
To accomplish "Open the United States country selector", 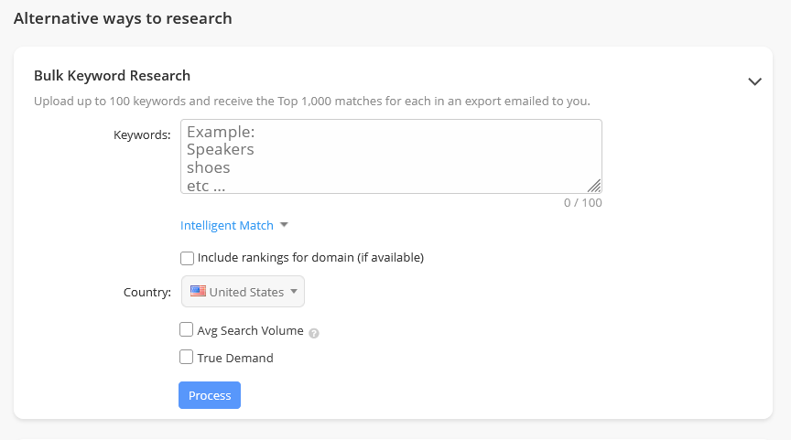I will point(244,292).
